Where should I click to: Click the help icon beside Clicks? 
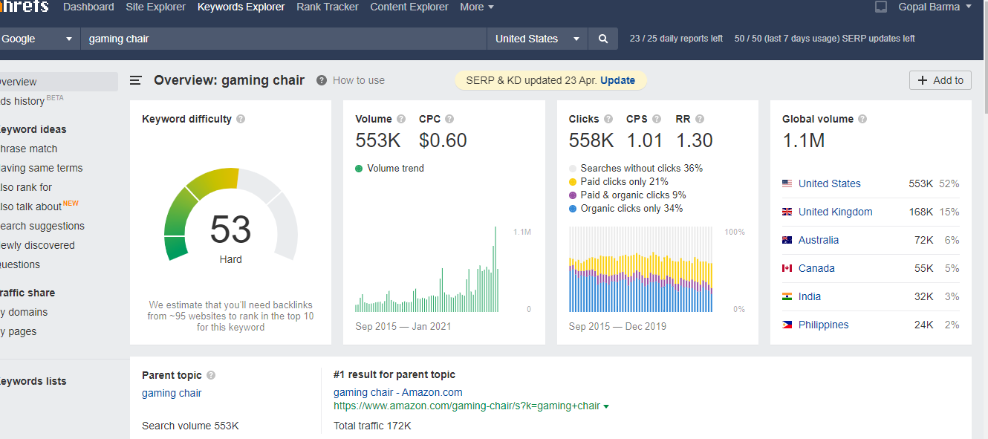(x=608, y=119)
